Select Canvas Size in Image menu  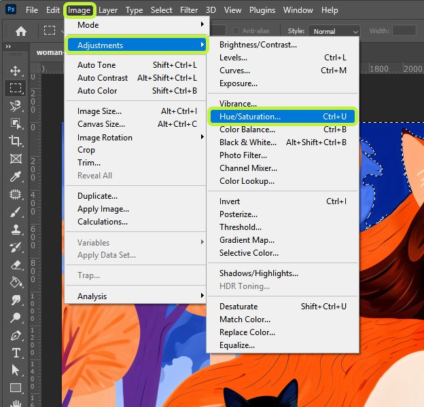coord(137,124)
